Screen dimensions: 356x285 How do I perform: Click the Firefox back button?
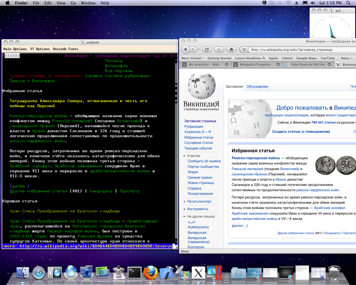point(186,50)
